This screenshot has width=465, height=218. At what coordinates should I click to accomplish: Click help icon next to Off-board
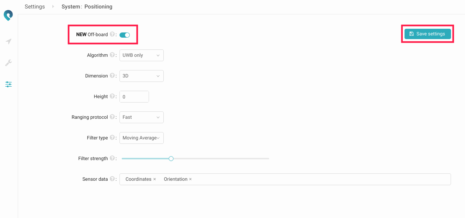point(112,34)
